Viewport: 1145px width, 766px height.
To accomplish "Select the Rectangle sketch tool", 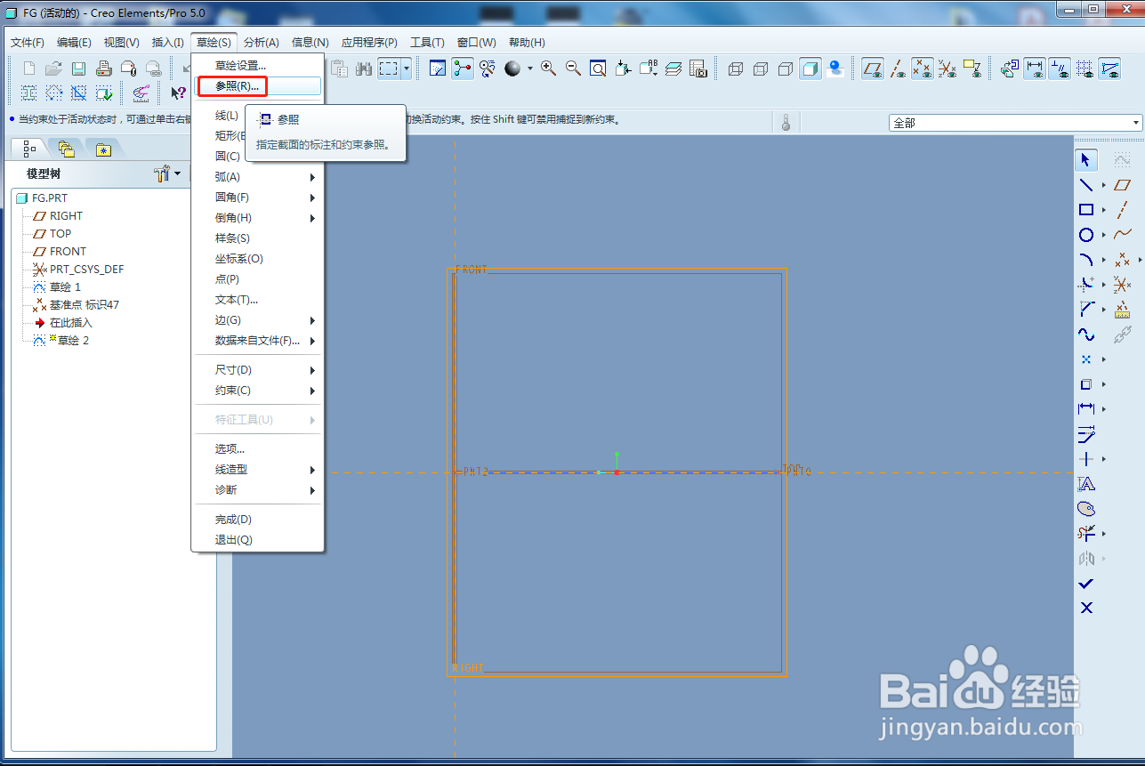I will pyautogui.click(x=1086, y=210).
